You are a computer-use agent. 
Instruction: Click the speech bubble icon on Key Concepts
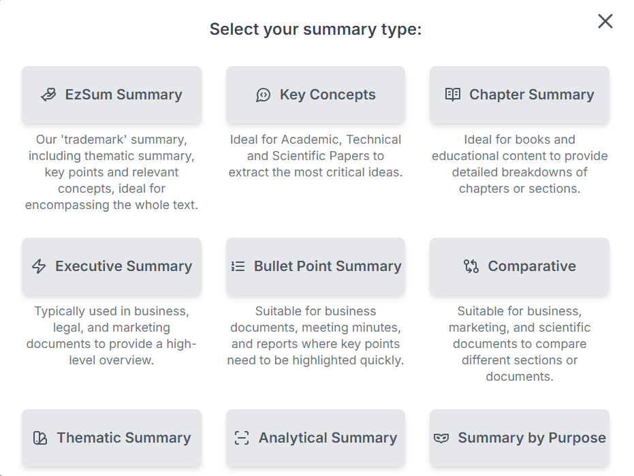264,95
